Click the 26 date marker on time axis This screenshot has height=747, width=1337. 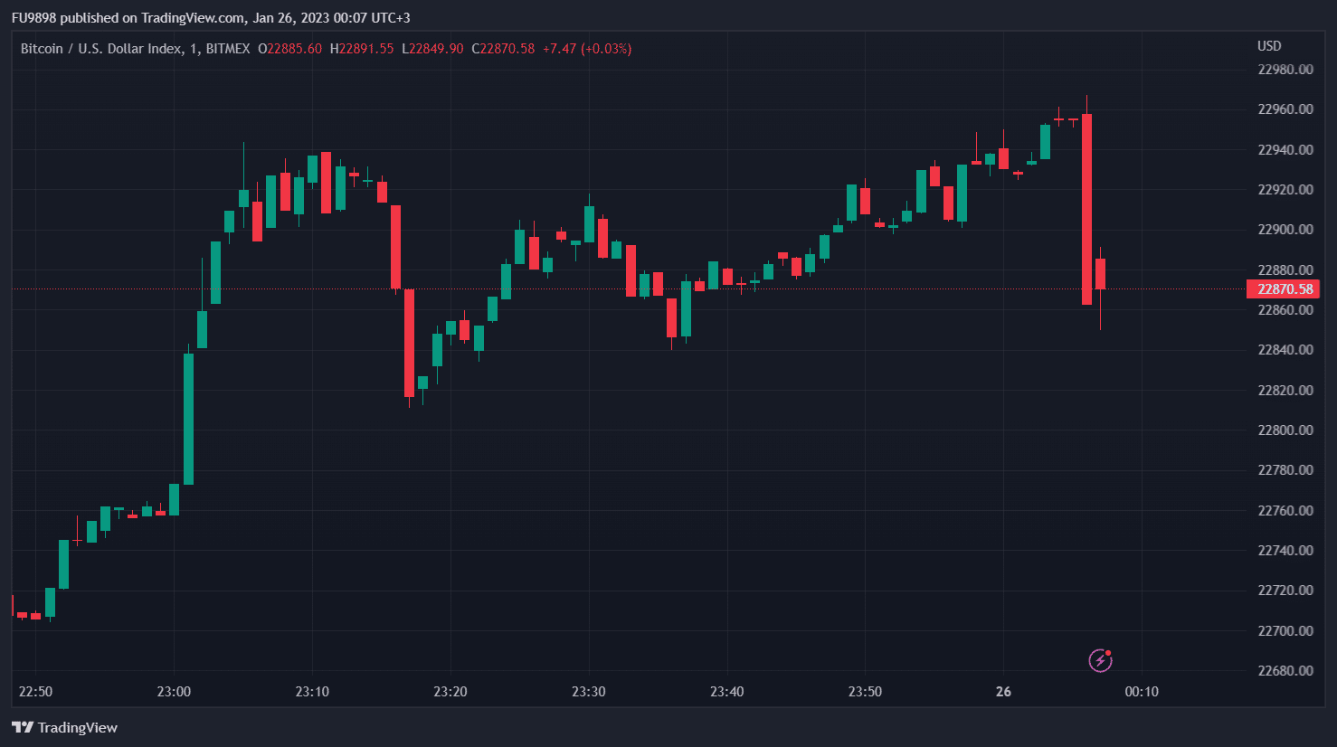tap(1003, 692)
